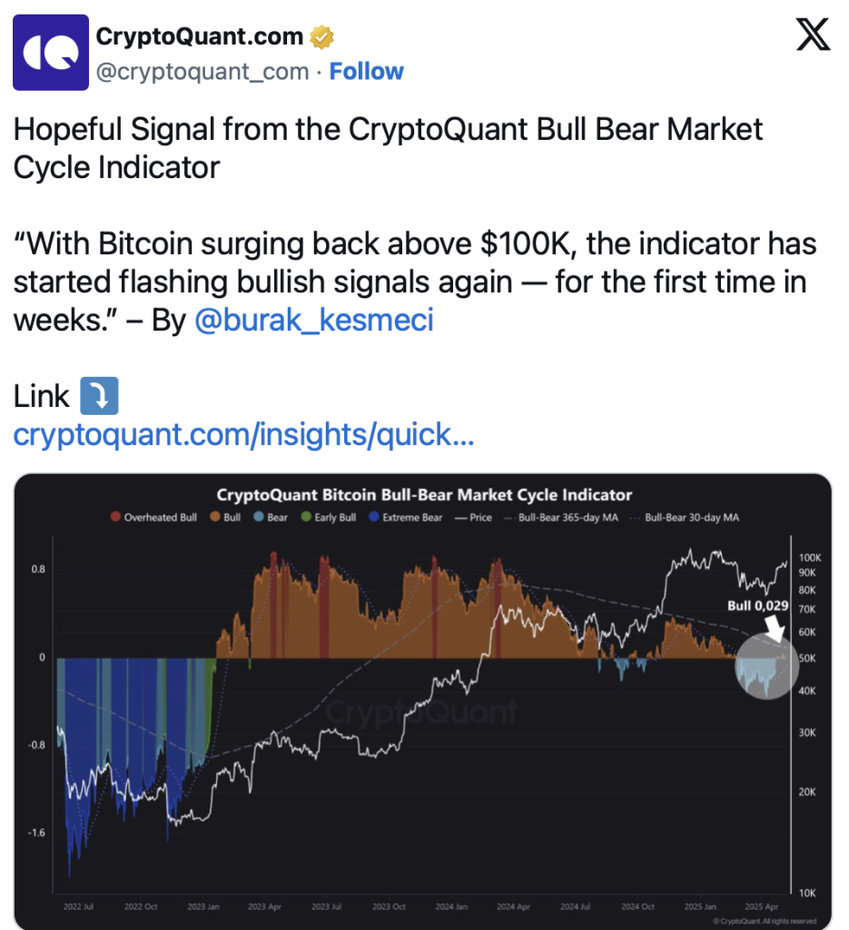Open the CryptoQuant profile avatar
Image resolution: width=849 pixels, height=930 pixels.
[51, 53]
